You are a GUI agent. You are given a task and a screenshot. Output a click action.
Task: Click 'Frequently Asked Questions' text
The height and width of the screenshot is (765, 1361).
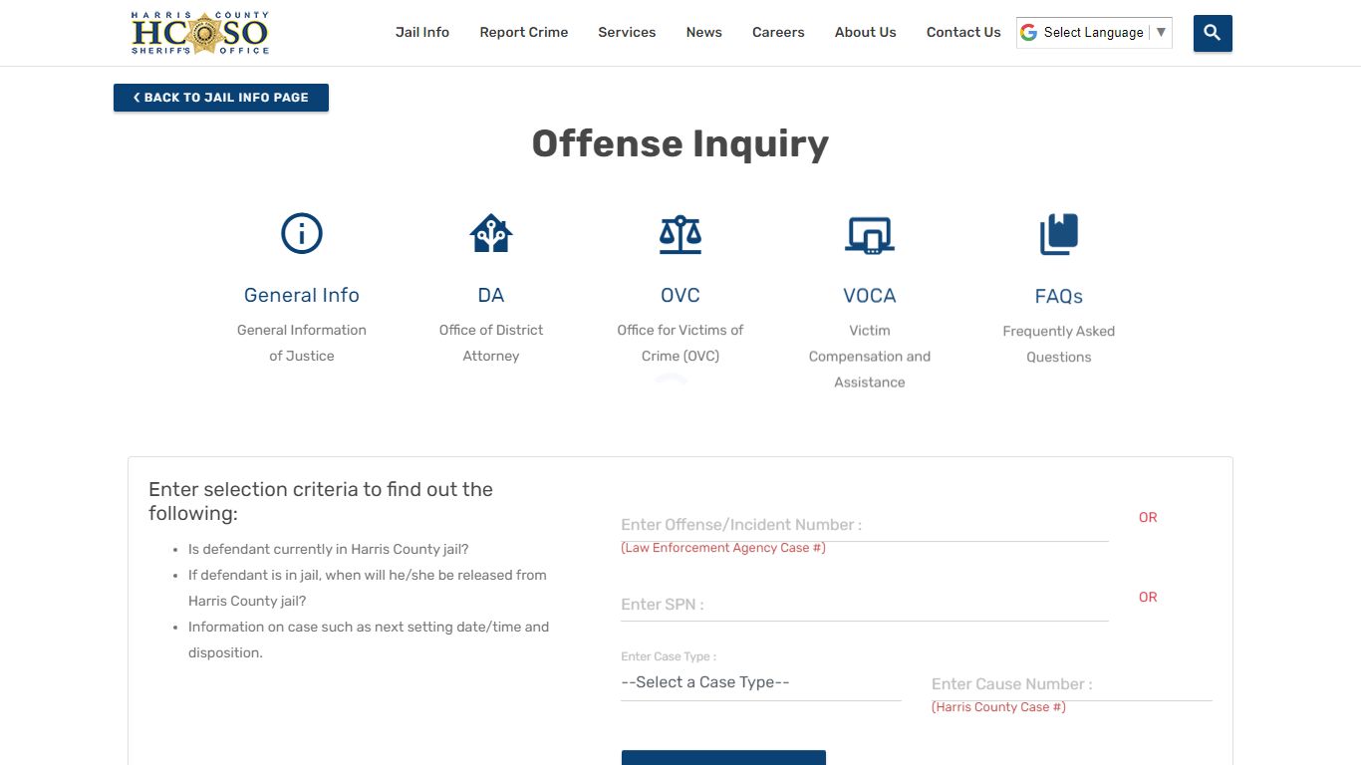click(1059, 344)
